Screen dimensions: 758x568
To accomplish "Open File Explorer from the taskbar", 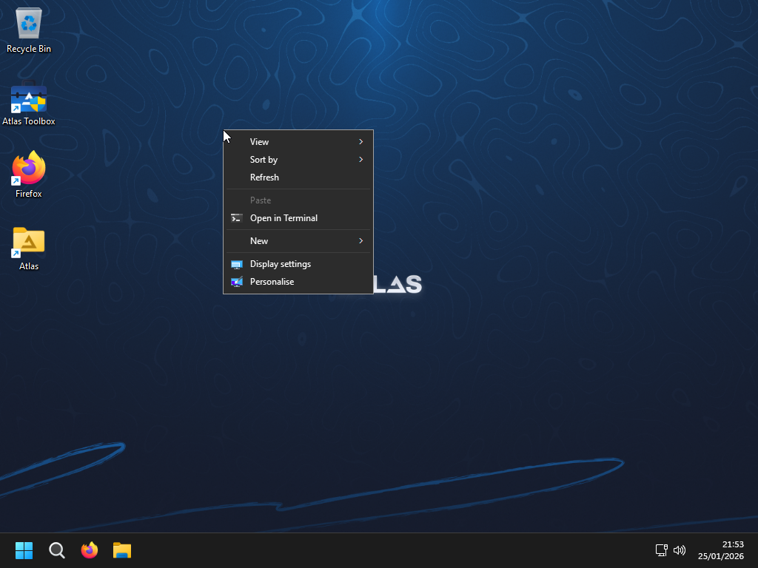I will [122, 550].
